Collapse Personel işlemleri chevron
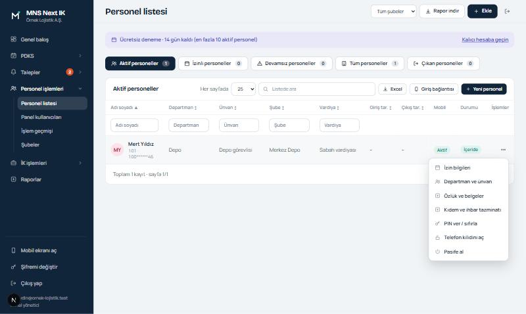The width and height of the screenshot is (526, 314). coord(80,89)
